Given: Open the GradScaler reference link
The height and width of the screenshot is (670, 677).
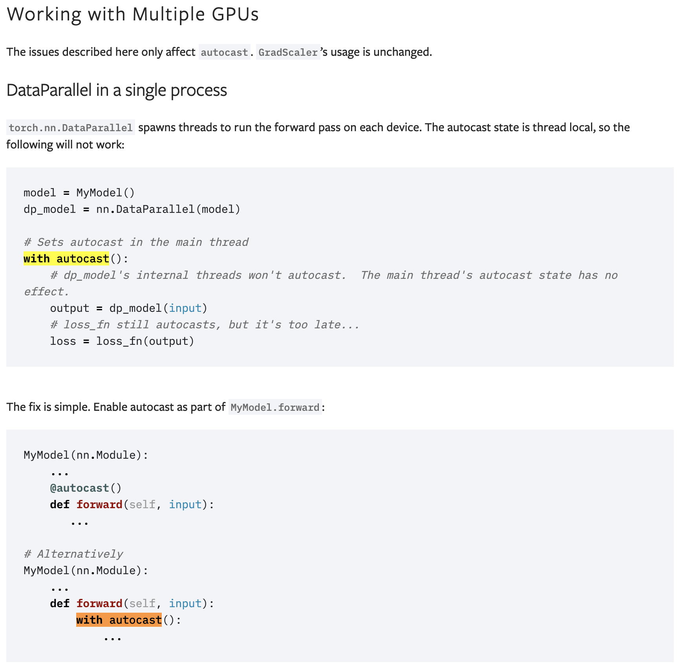Looking at the screenshot, I should pos(288,52).
